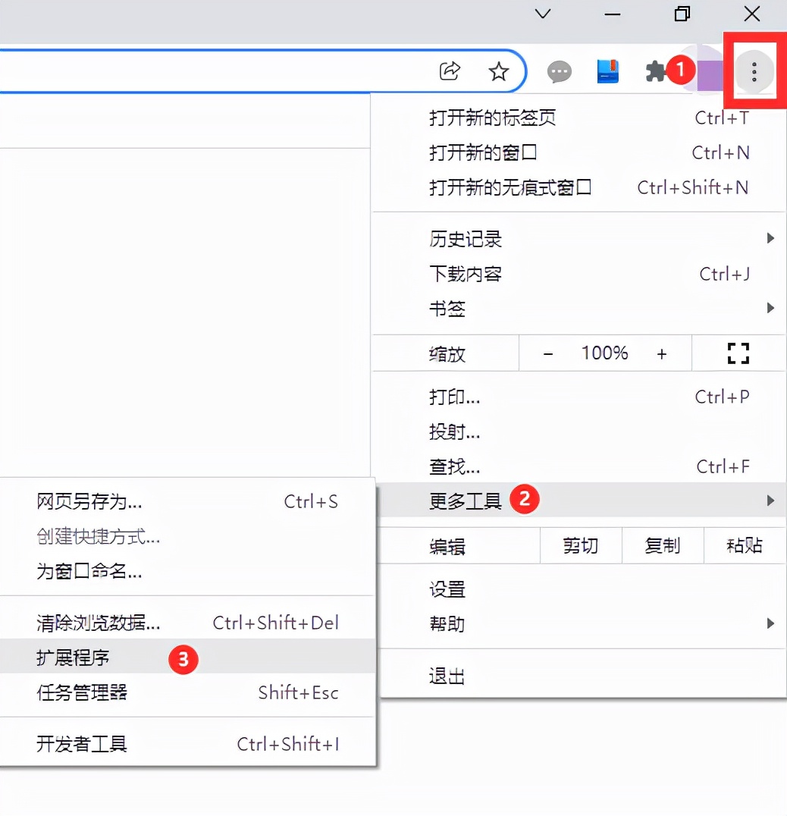Select 打开新的无痕式窗口 menu item
Image resolution: width=787 pixels, height=816 pixels.
[x=578, y=188]
